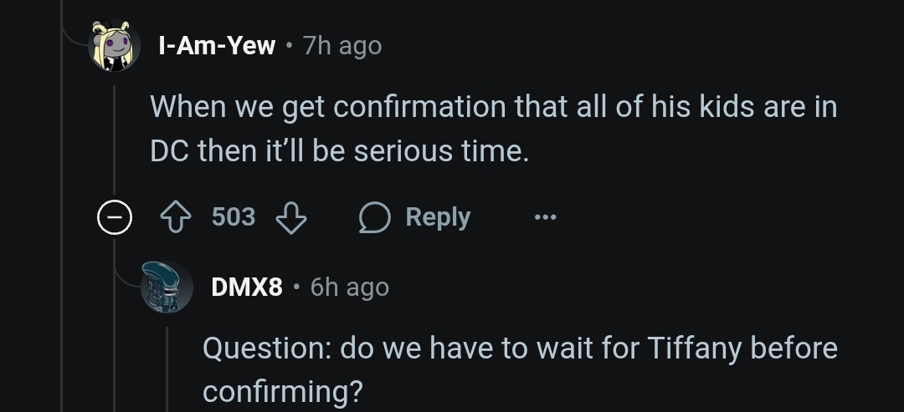Visit the DMX8 user profile link

[x=247, y=287]
